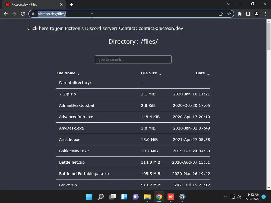Click the Directory: /files/ heading
The width and height of the screenshot is (271, 203).
pos(133,41)
